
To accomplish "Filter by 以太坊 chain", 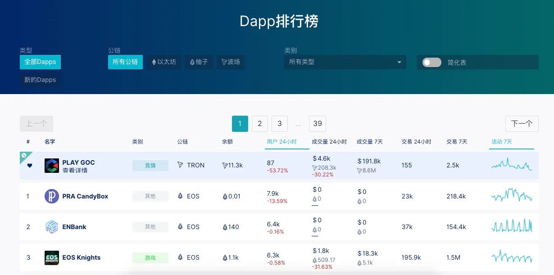I will (x=164, y=62).
